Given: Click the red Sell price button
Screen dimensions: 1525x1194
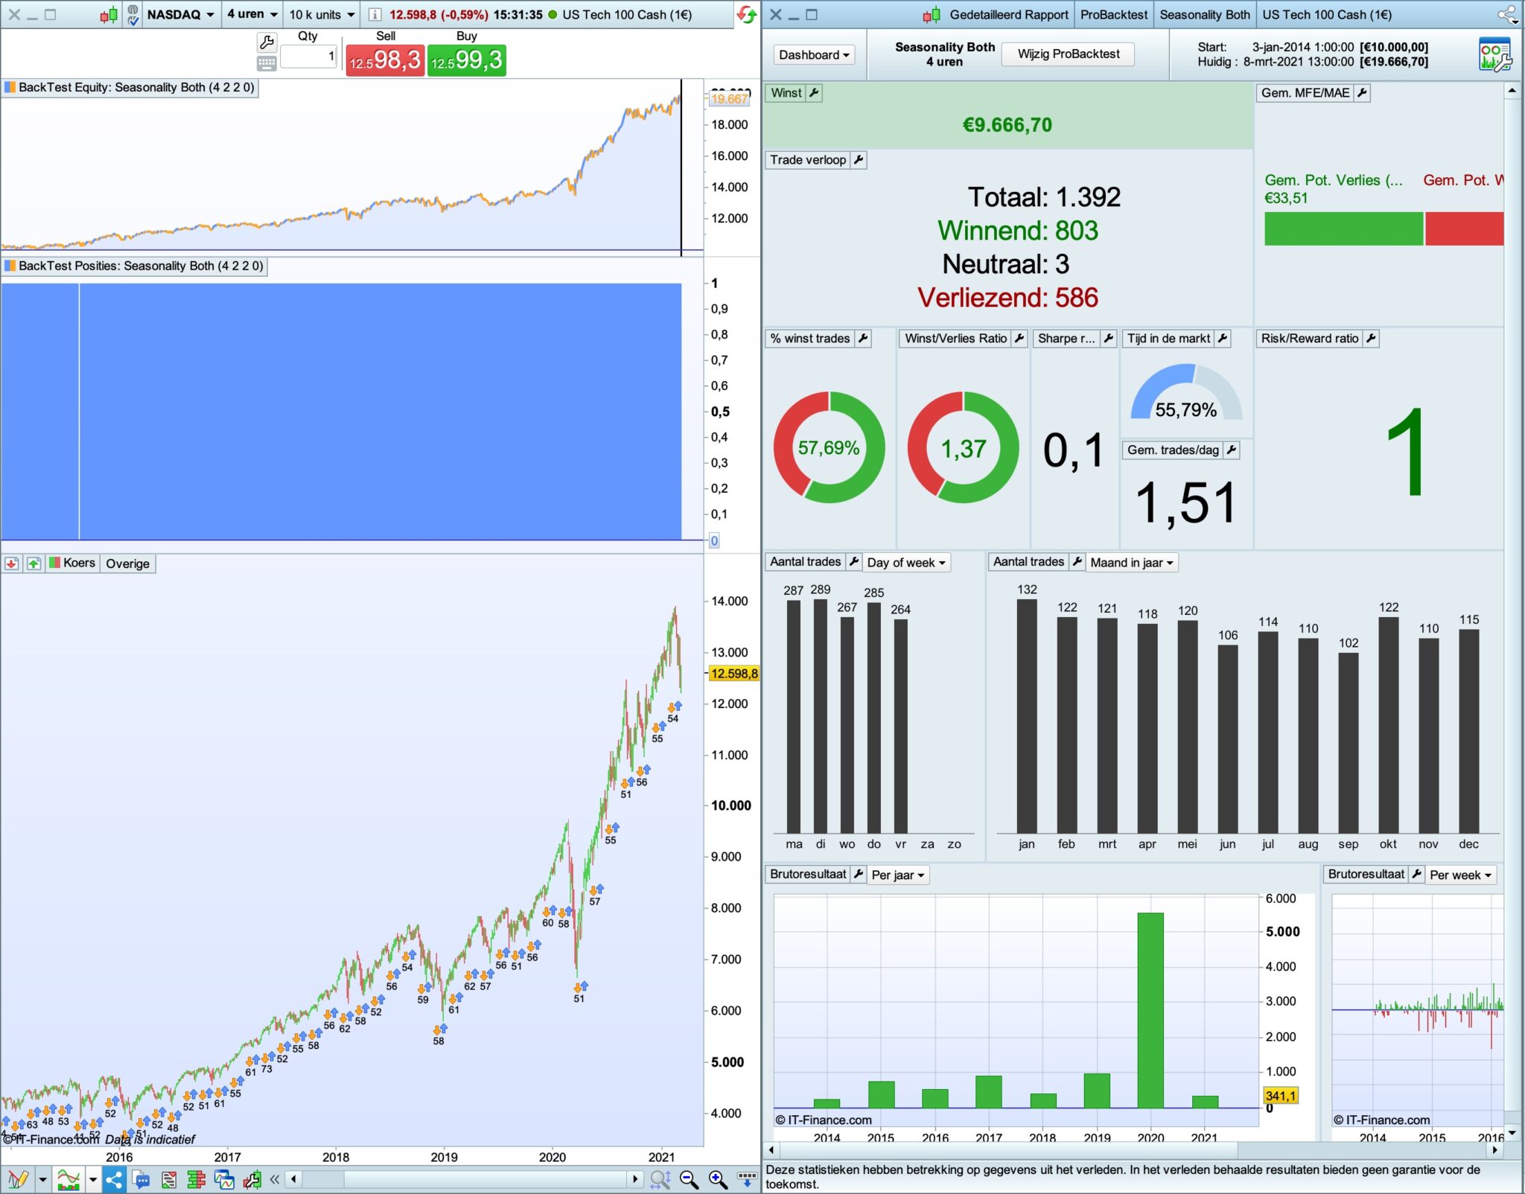Looking at the screenshot, I should point(385,60).
